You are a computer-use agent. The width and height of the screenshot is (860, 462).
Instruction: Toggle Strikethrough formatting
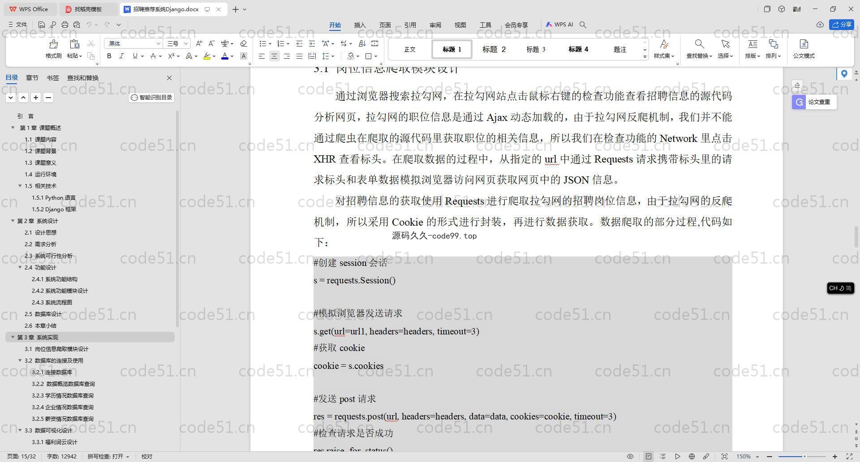[x=153, y=56]
